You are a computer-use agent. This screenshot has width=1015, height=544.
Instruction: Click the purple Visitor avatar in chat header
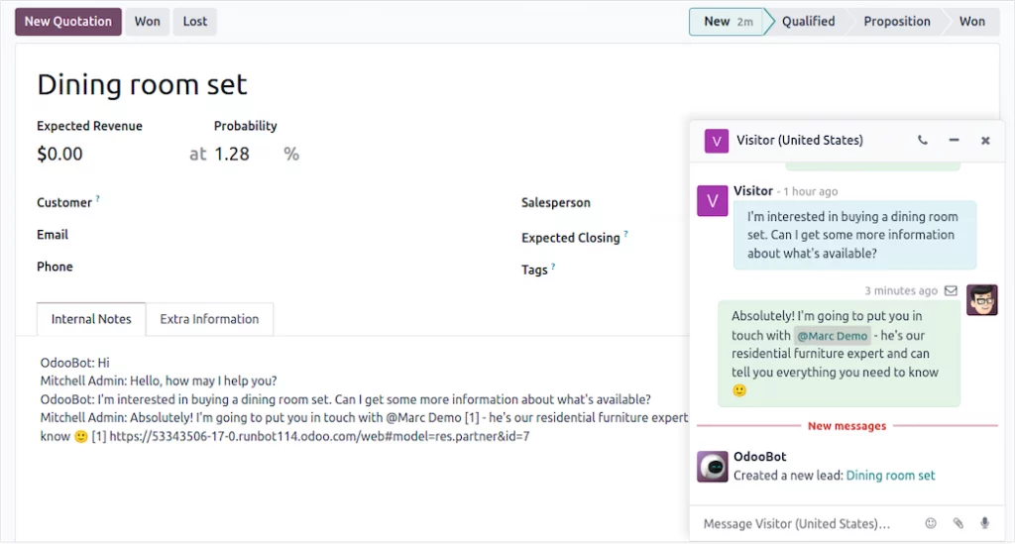click(x=716, y=141)
